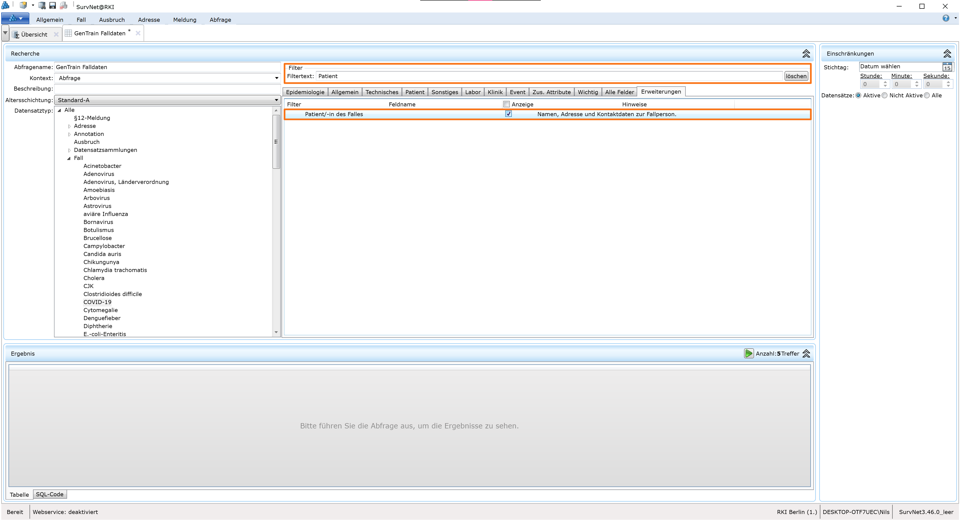Open the Stichtag calendar picker icon
960x520 pixels.
(947, 67)
